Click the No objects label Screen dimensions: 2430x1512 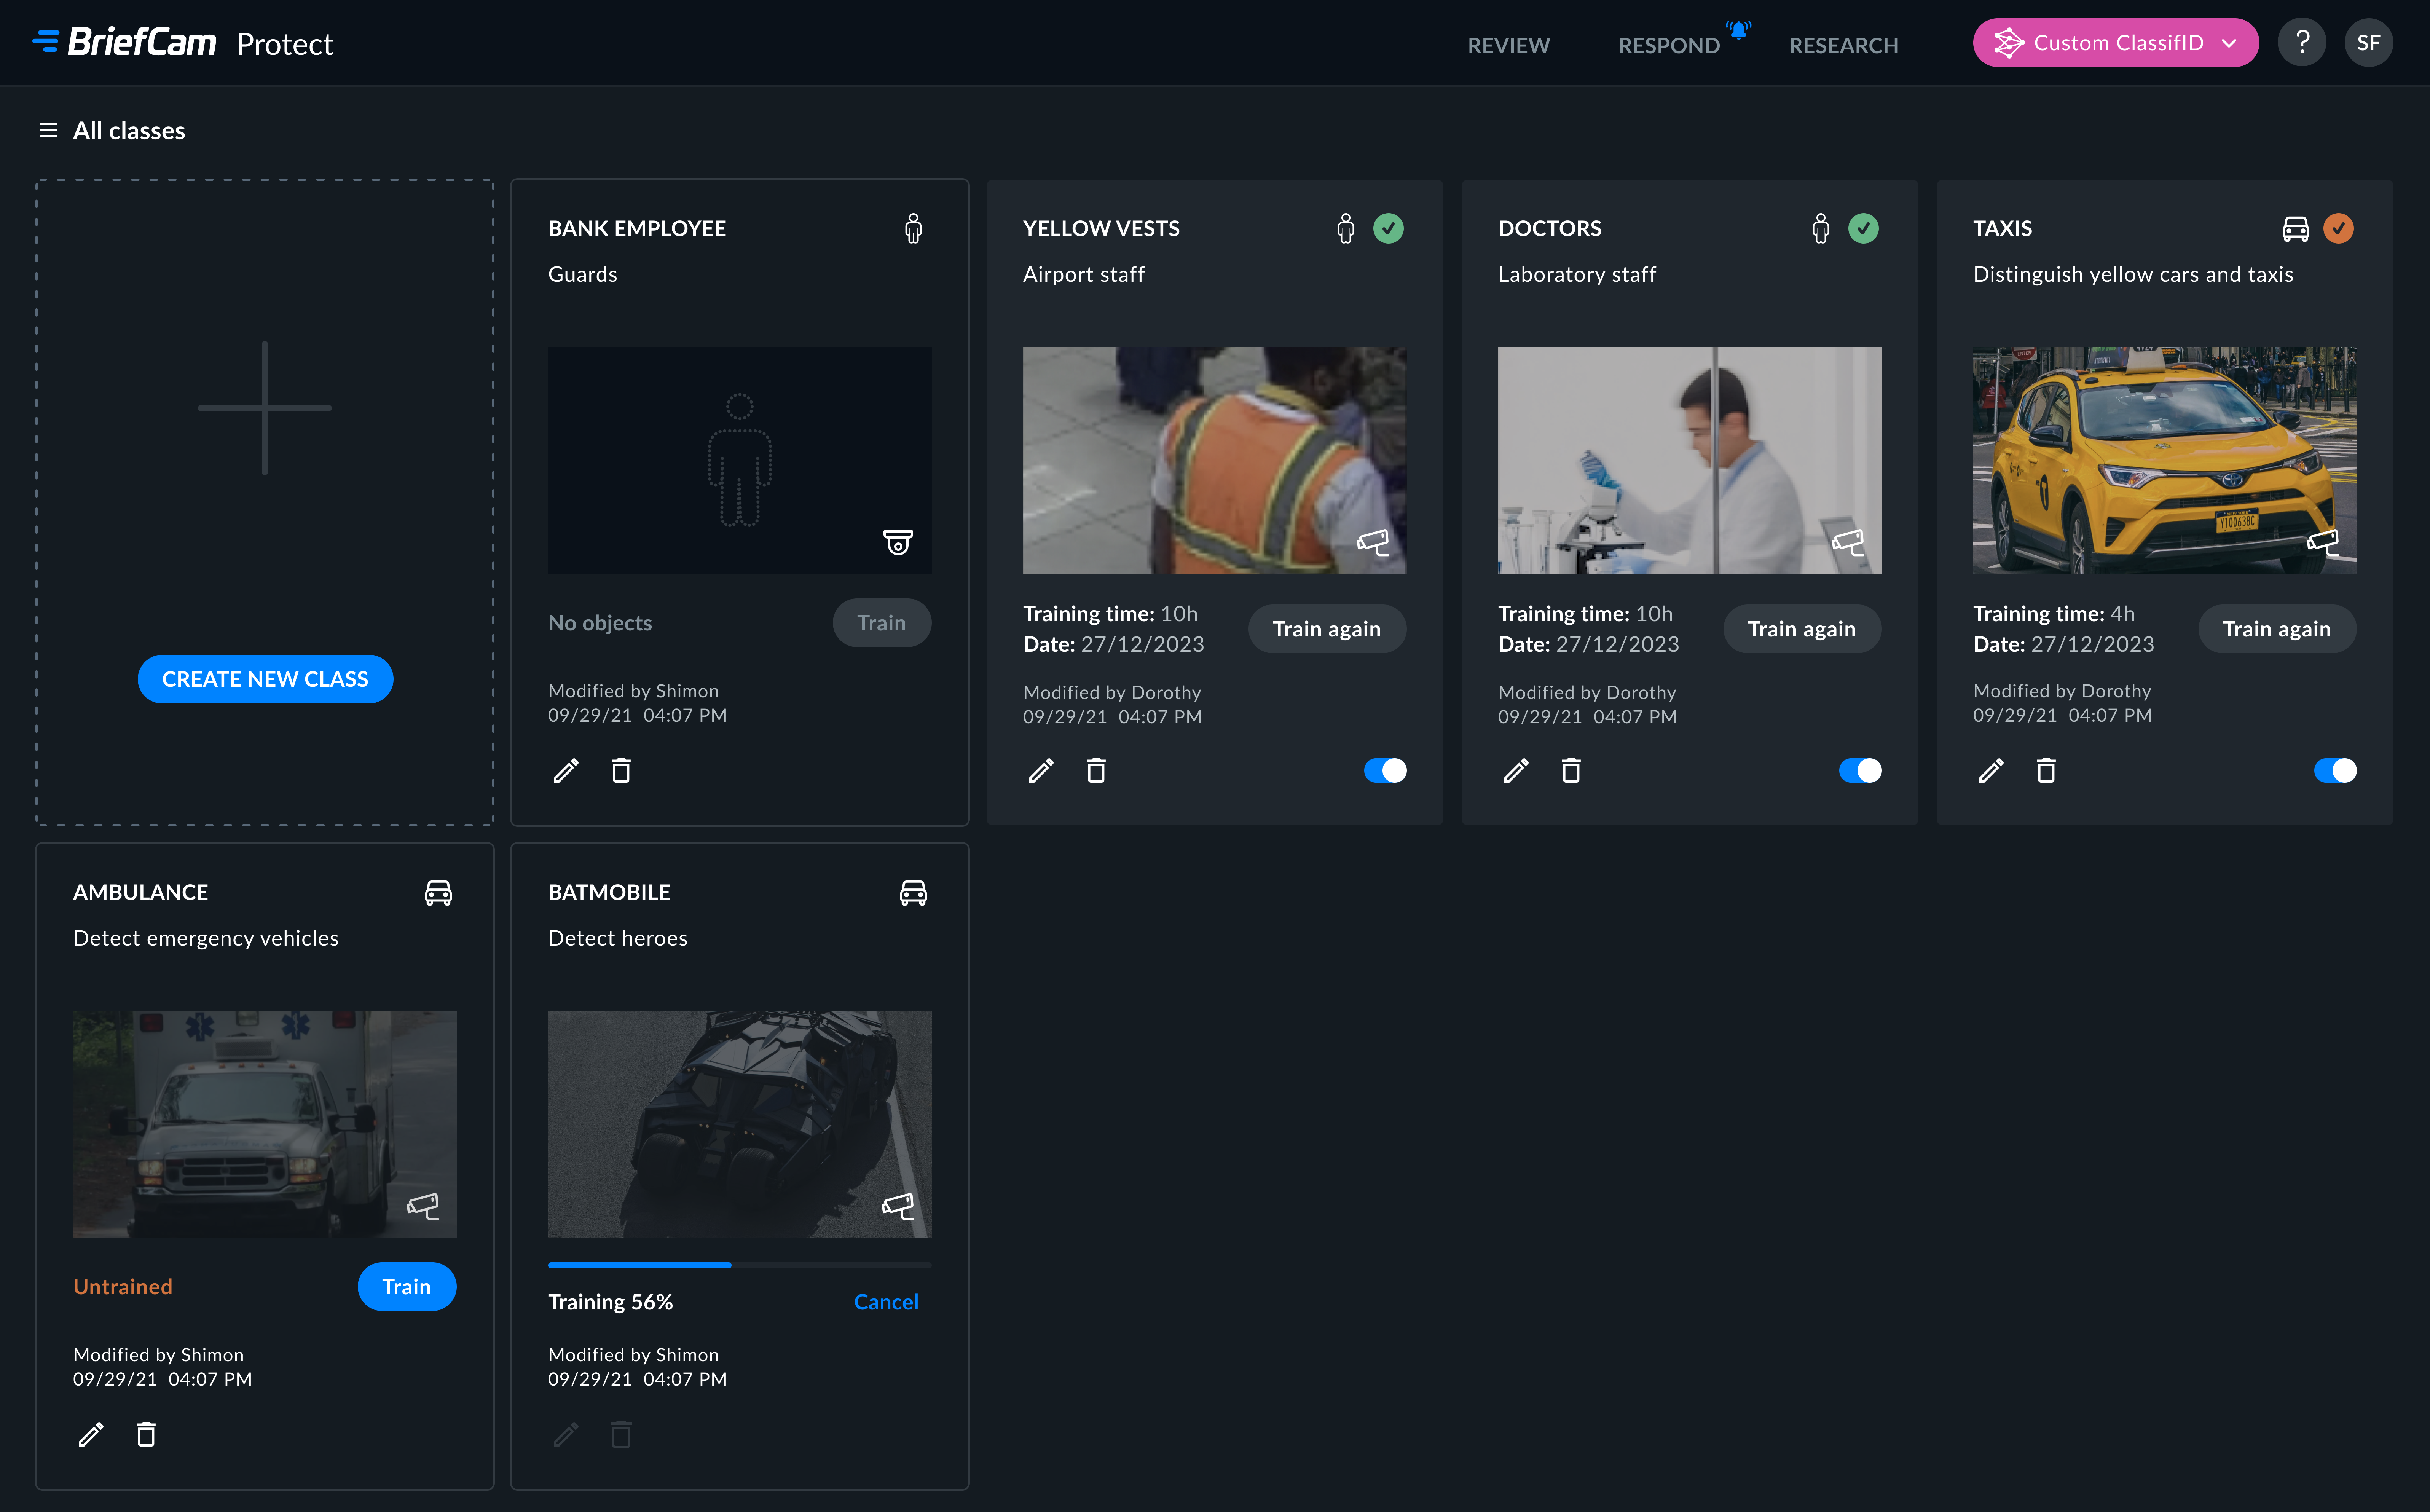[600, 623]
